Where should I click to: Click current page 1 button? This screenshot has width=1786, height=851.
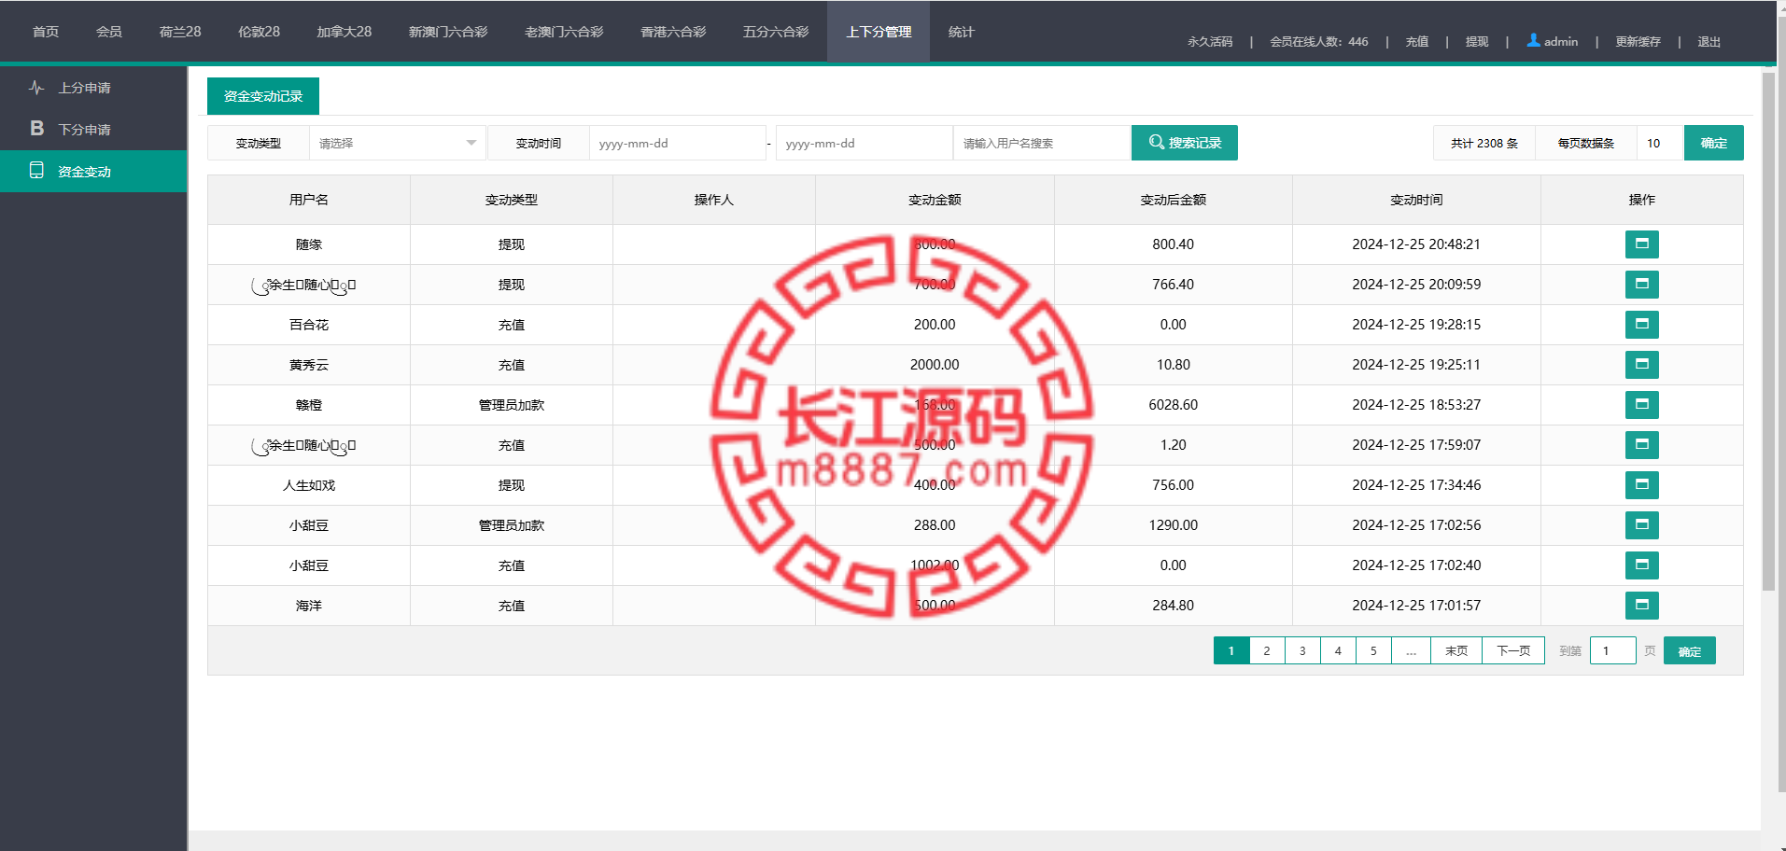[1231, 650]
